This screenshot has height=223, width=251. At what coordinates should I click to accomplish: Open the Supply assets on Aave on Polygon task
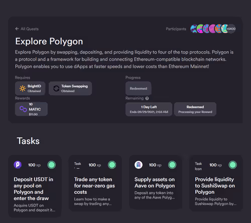pos(156,182)
